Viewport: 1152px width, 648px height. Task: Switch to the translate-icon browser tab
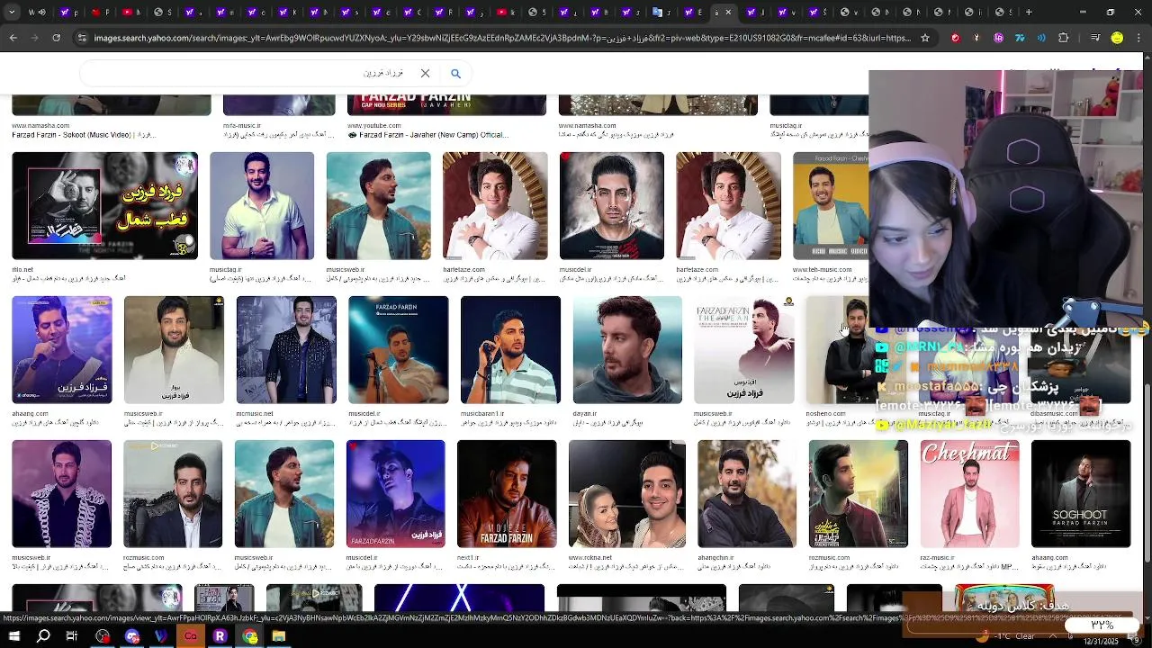coord(662,12)
